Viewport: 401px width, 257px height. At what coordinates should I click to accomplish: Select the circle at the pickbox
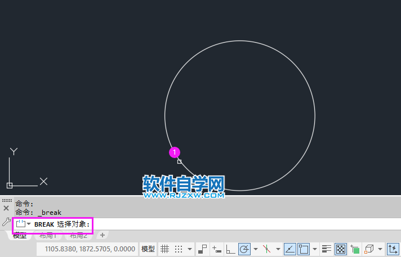[x=179, y=161]
